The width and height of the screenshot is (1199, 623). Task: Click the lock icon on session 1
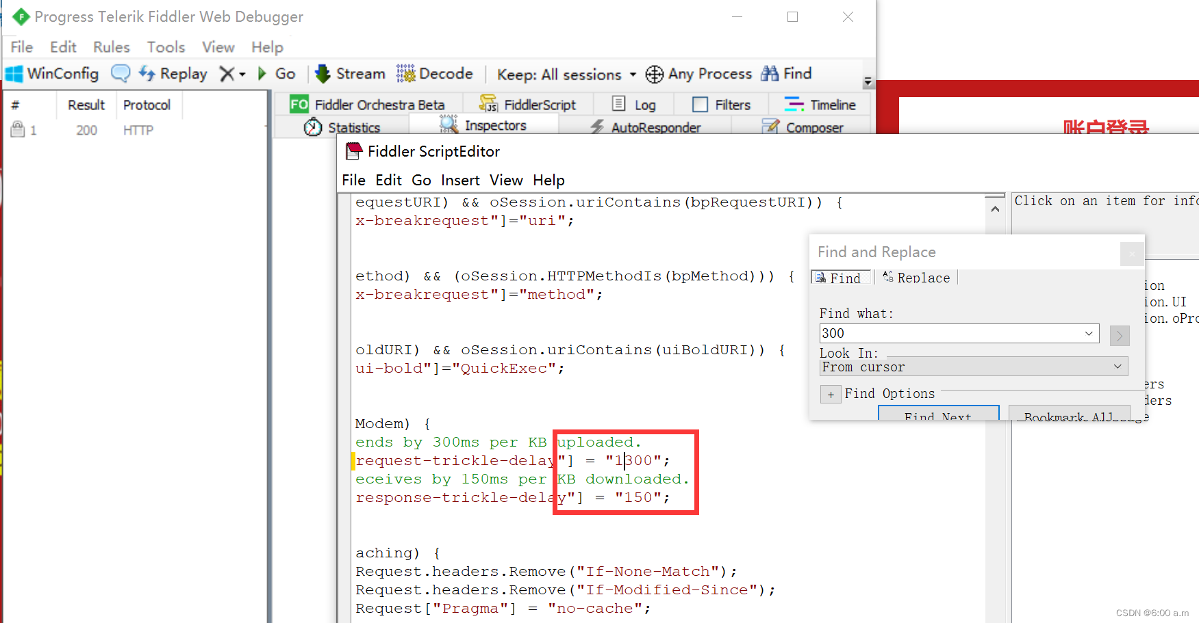coord(18,129)
